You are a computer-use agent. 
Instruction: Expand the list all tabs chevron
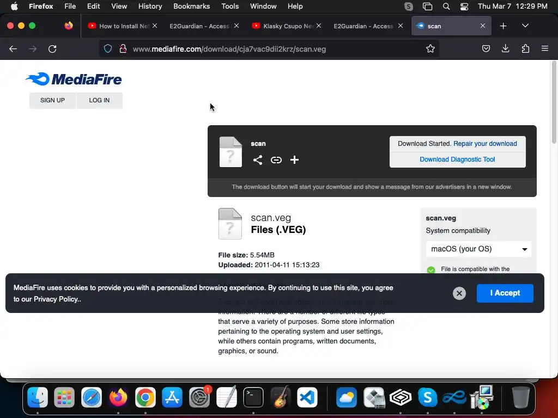(525, 26)
